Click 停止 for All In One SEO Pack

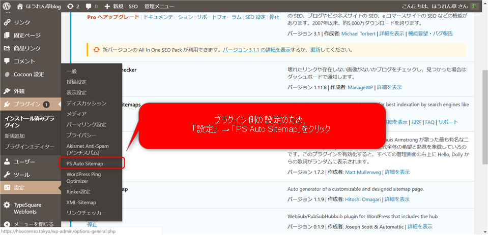(x=274, y=17)
